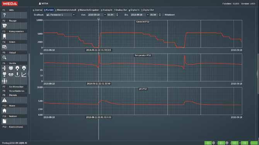Click the Von time stepper arrows

pyautogui.click(x=117, y=15)
